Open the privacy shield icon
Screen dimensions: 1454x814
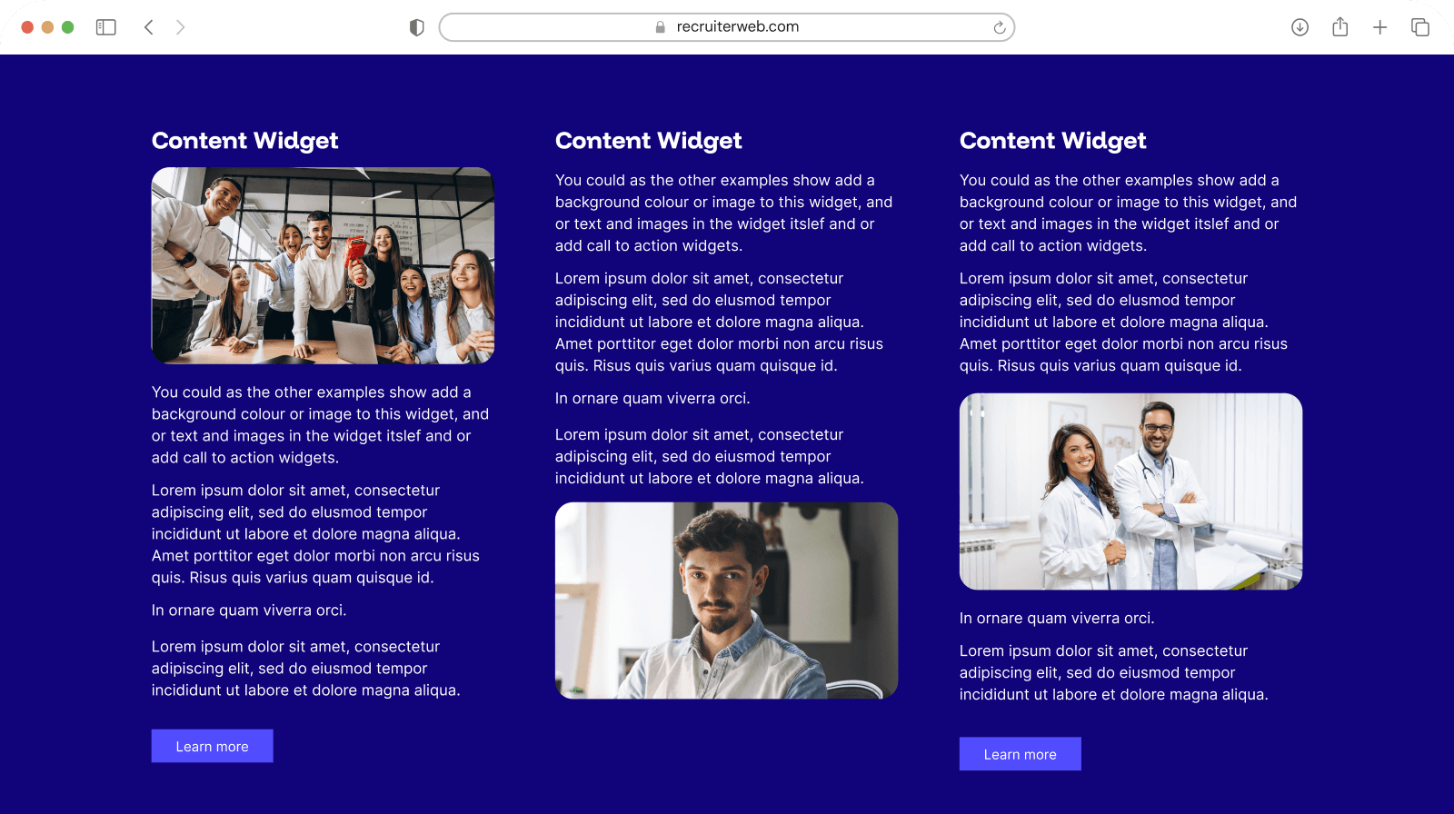click(x=417, y=27)
